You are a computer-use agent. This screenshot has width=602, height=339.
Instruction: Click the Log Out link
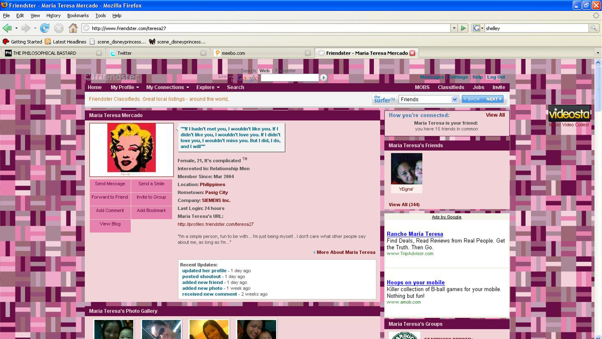click(496, 77)
